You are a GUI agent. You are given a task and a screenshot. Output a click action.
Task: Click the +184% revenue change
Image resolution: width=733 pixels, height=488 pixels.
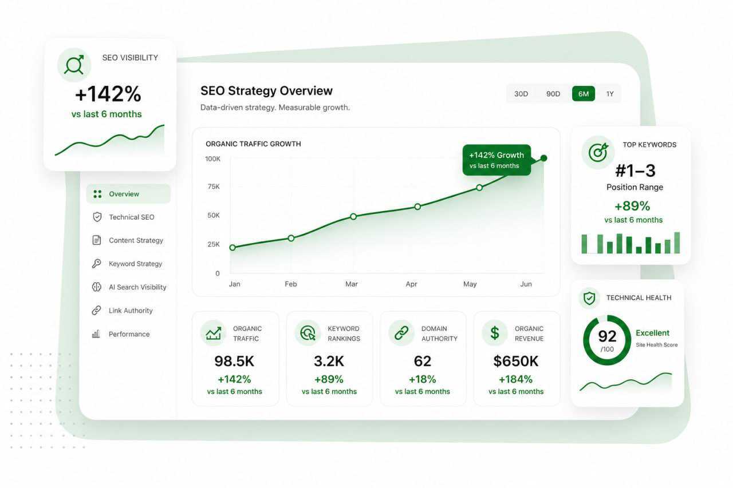tap(516, 379)
